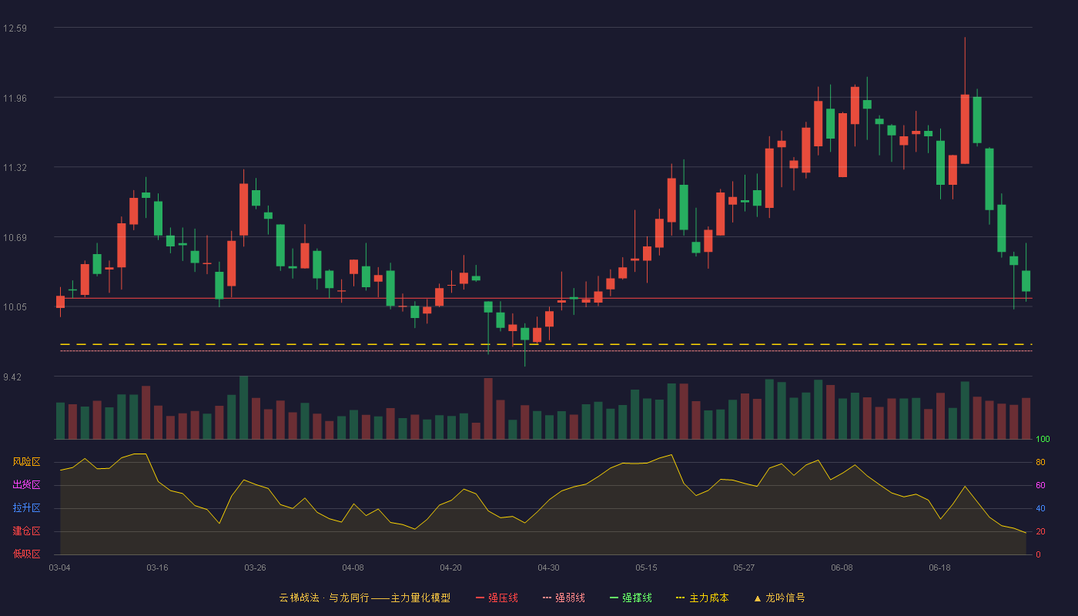Toggle the 主力成本 legend entry
The image size is (1078, 616).
click(702, 598)
